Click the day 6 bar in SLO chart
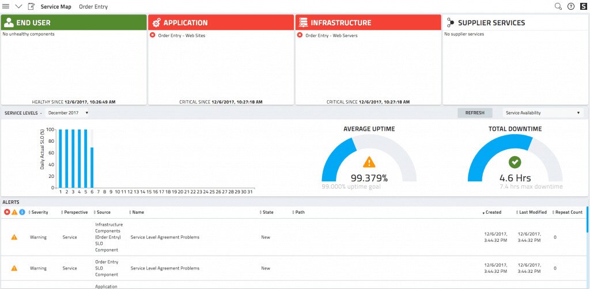The height and width of the screenshot is (289, 590). [92, 167]
